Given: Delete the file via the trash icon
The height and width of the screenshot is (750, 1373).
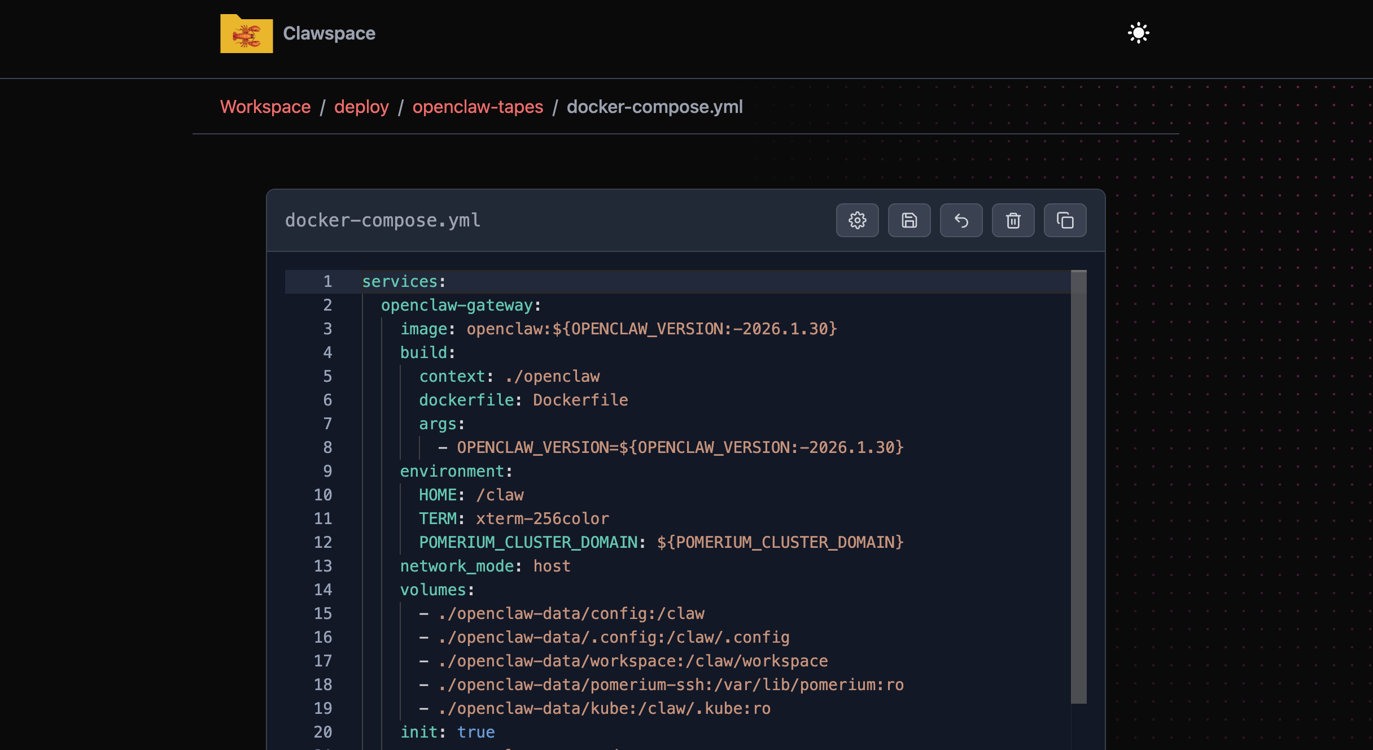Looking at the screenshot, I should 1013,220.
